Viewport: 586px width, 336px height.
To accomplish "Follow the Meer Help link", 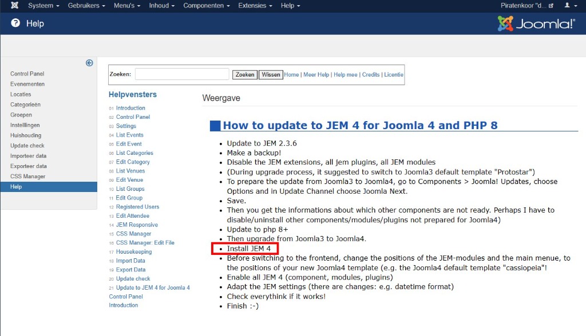I will pos(316,75).
